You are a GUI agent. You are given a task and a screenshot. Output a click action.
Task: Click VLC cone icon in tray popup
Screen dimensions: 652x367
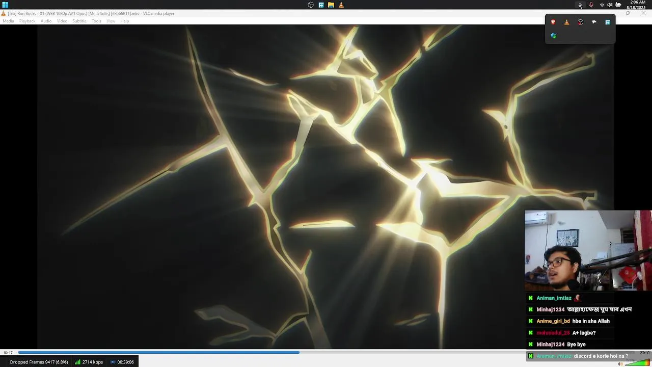(x=567, y=22)
